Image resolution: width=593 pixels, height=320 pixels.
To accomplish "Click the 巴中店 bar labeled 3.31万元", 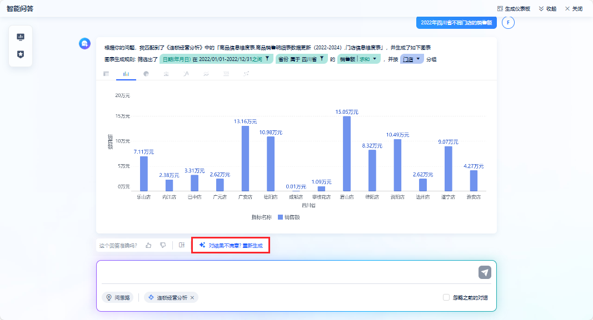I will [x=195, y=183].
